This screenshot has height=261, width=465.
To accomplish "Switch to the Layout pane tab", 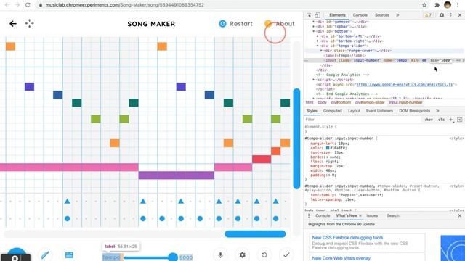I will [354, 111].
